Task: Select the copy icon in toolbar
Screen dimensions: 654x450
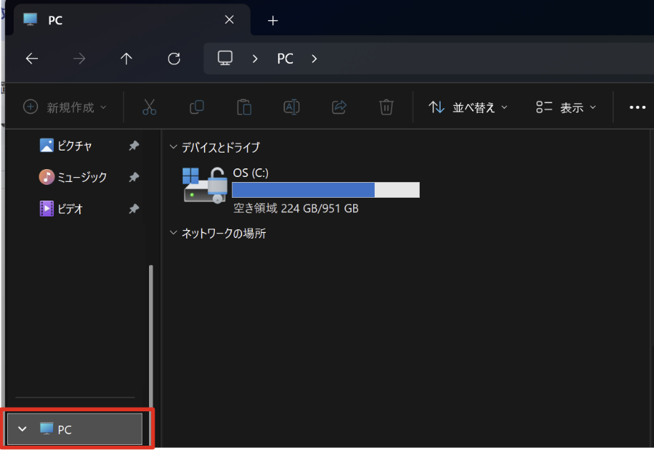Action: 196,107
